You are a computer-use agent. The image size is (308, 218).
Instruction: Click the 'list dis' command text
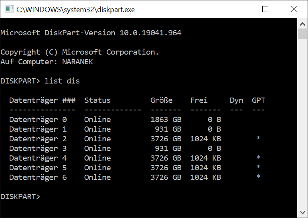click(x=62, y=81)
